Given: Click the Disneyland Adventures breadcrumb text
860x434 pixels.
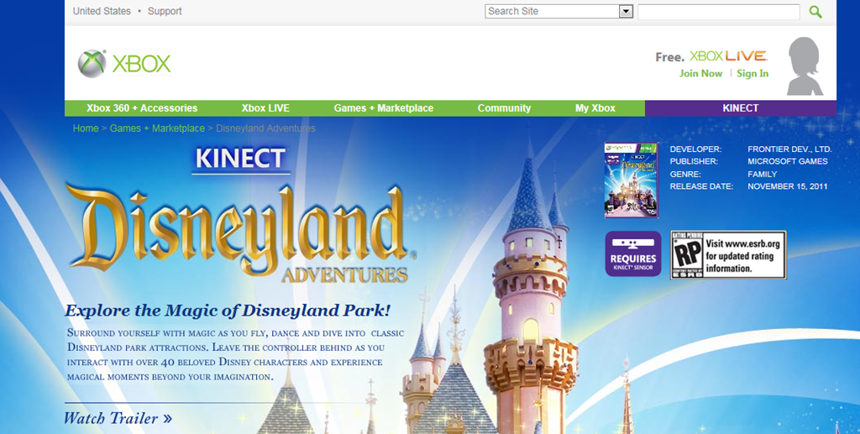Looking at the screenshot, I should tap(265, 128).
